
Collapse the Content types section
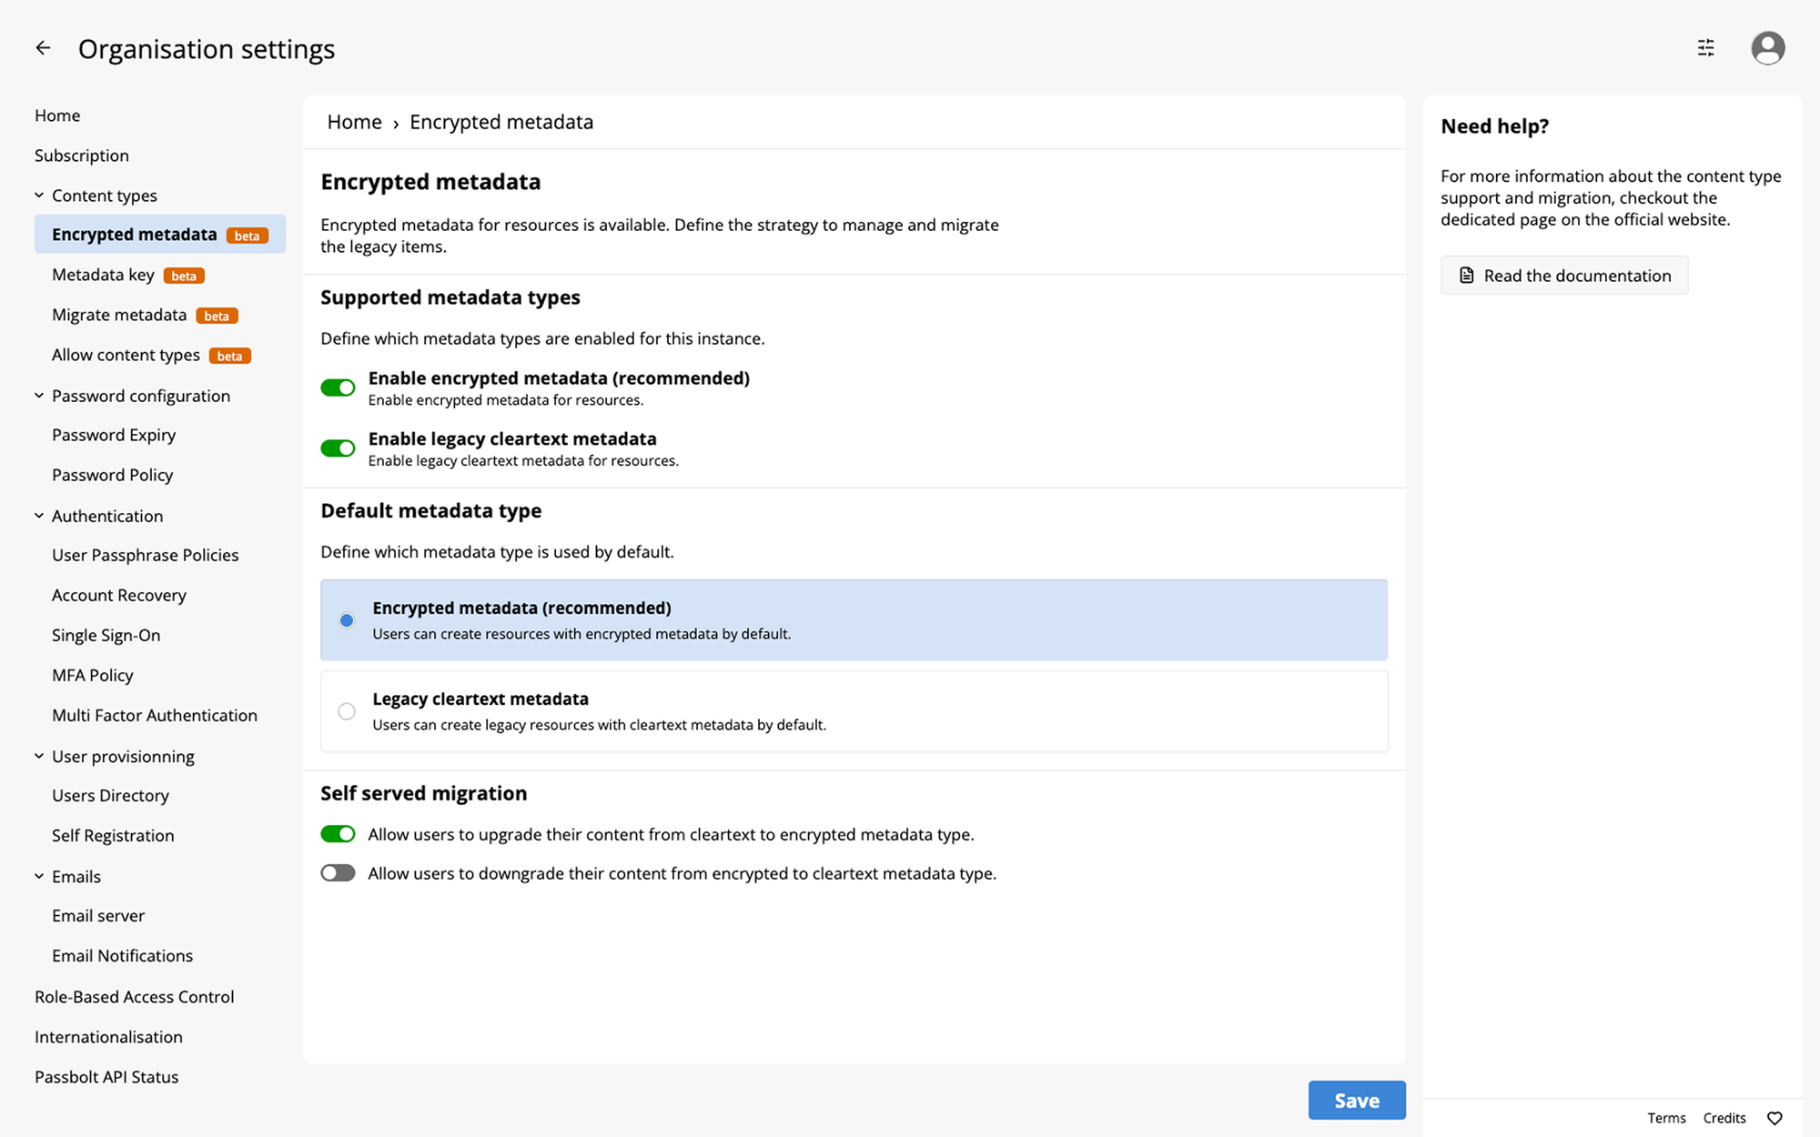38,195
